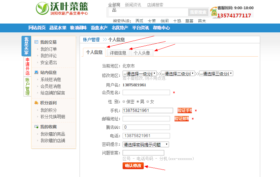Click the 站内信息 section icon

click(37, 73)
